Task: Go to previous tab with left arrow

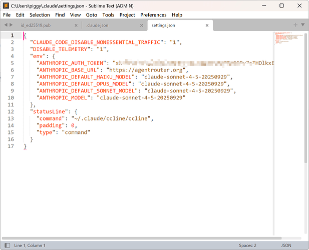Action: tap(6, 25)
